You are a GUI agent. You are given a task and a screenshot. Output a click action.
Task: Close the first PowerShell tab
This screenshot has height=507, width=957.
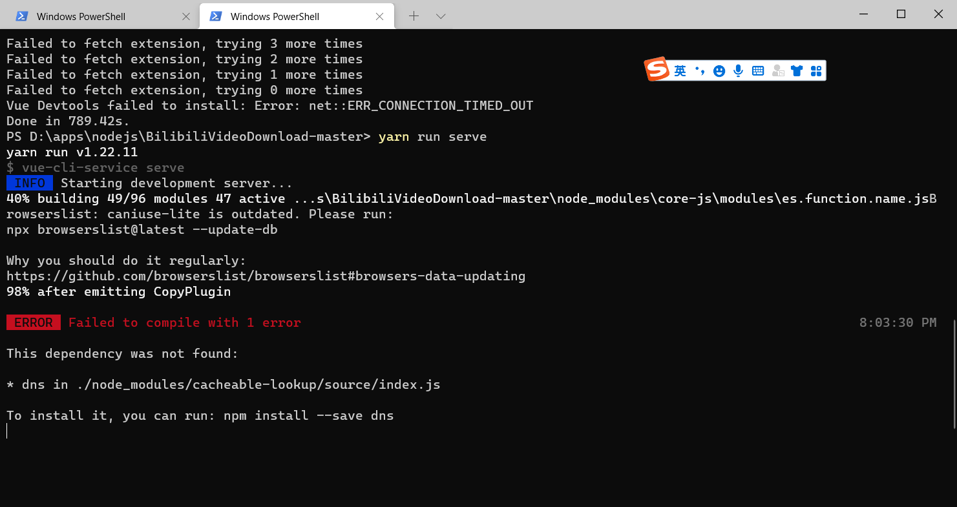(x=186, y=16)
